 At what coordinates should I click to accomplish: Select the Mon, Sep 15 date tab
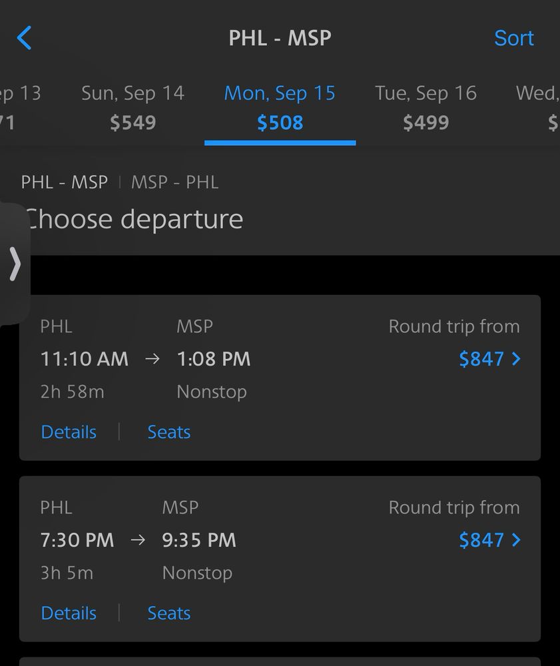pyautogui.click(x=280, y=107)
